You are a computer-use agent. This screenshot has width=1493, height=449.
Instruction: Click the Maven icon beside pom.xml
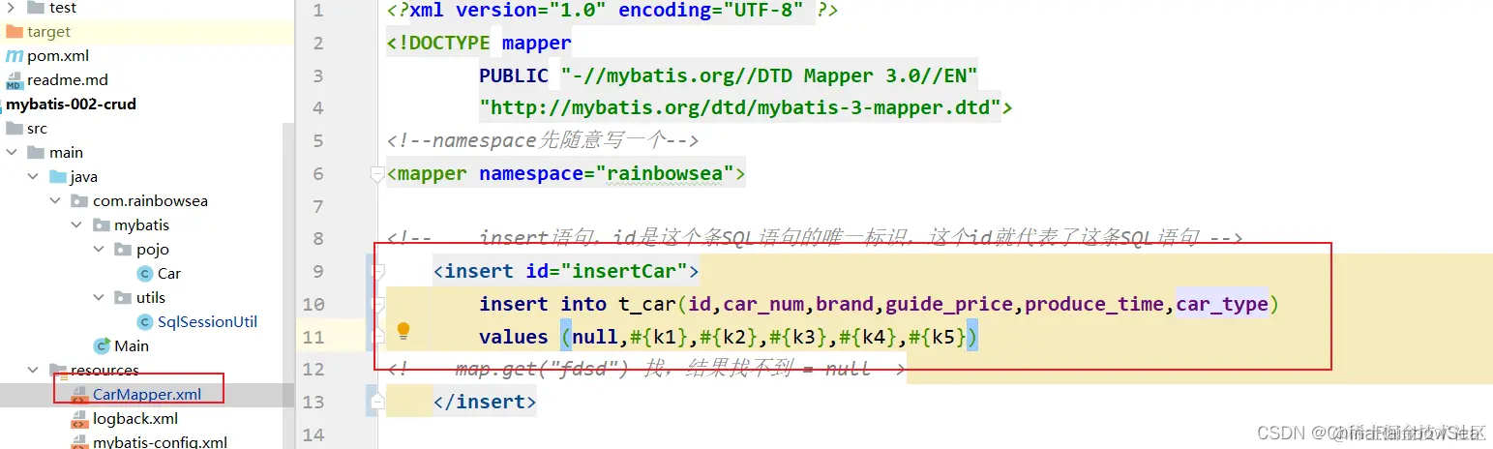coord(14,56)
